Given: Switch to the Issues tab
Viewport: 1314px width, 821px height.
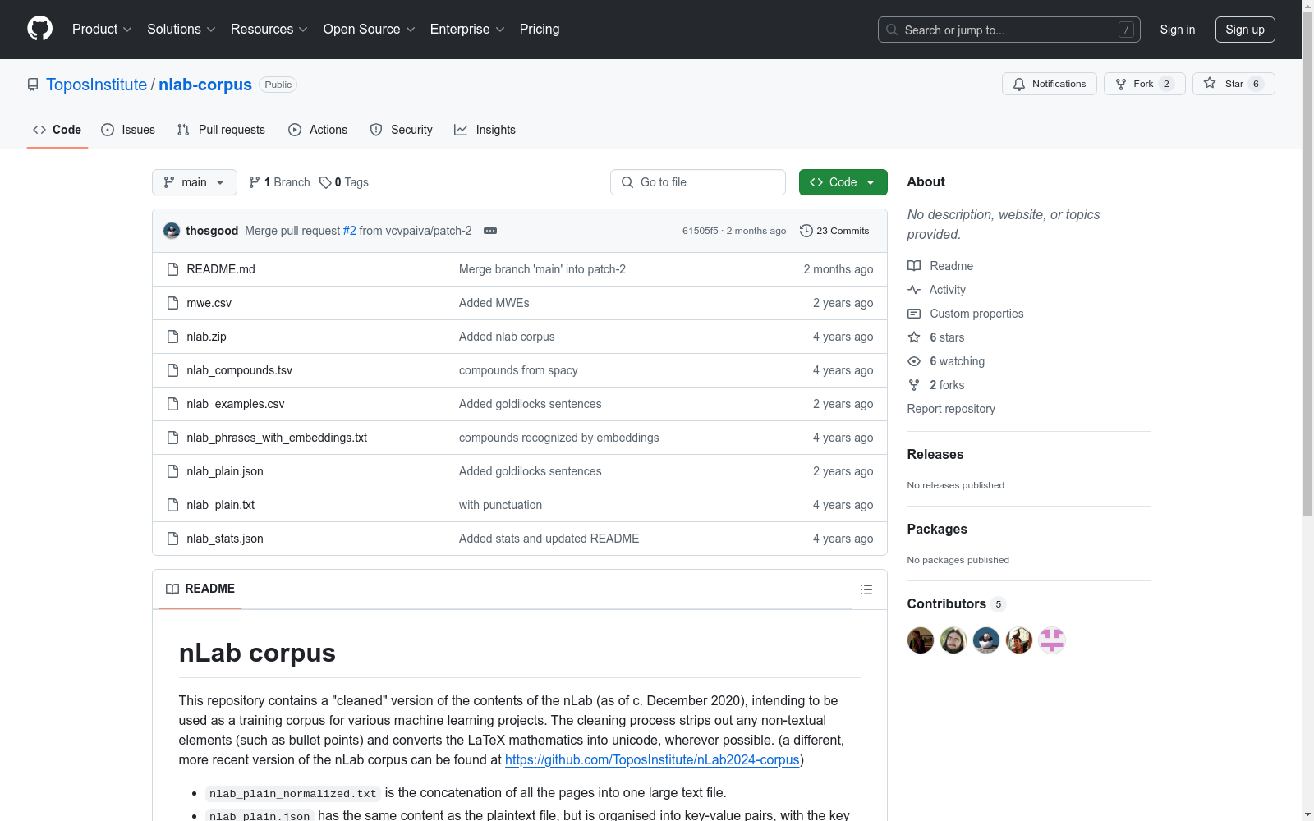Looking at the screenshot, I should click(128, 130).
